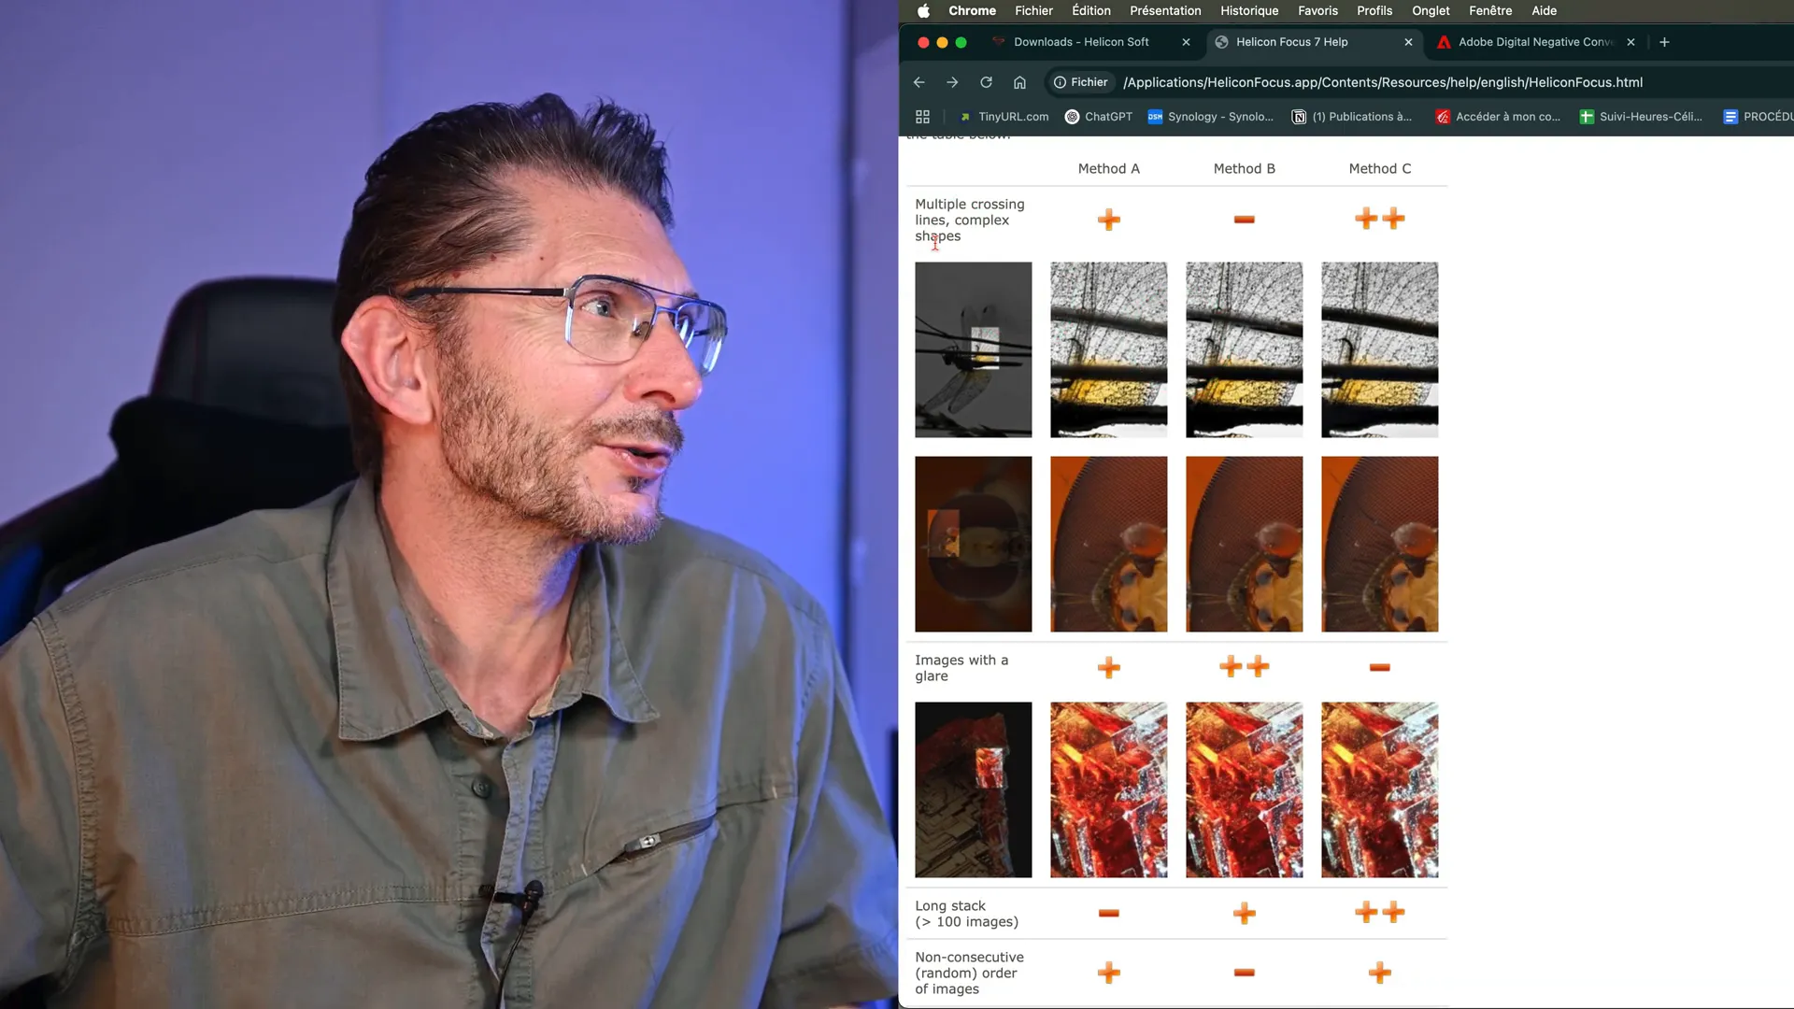Screen dimensions: 1794x1009
Task: Open Method C red crystal result image
Action: pos(1379,789)
